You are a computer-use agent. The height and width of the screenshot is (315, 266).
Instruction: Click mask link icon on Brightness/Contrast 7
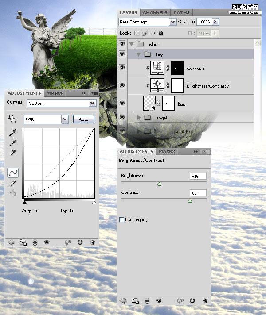(167, 85)
